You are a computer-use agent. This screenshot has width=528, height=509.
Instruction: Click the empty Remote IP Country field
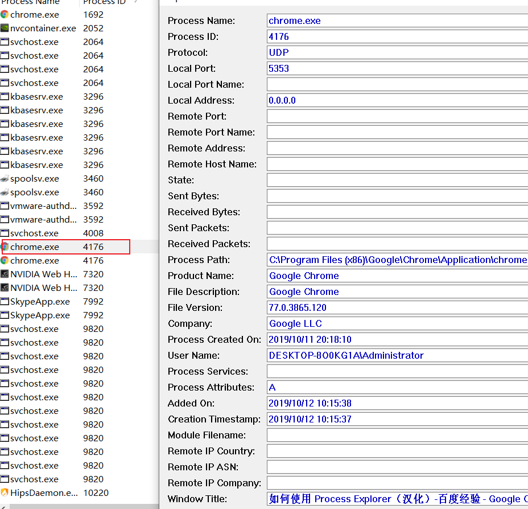pyautogui.click(x=397, y=451)
